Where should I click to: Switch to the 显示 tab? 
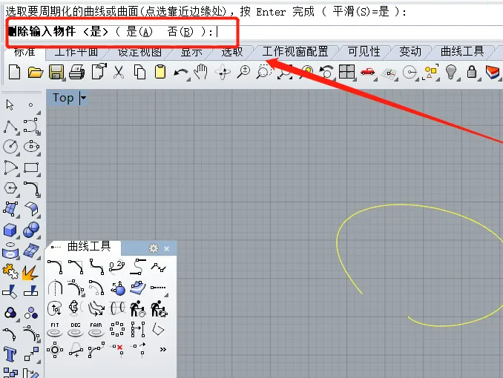pyautogui.click(x=191, y=52)
